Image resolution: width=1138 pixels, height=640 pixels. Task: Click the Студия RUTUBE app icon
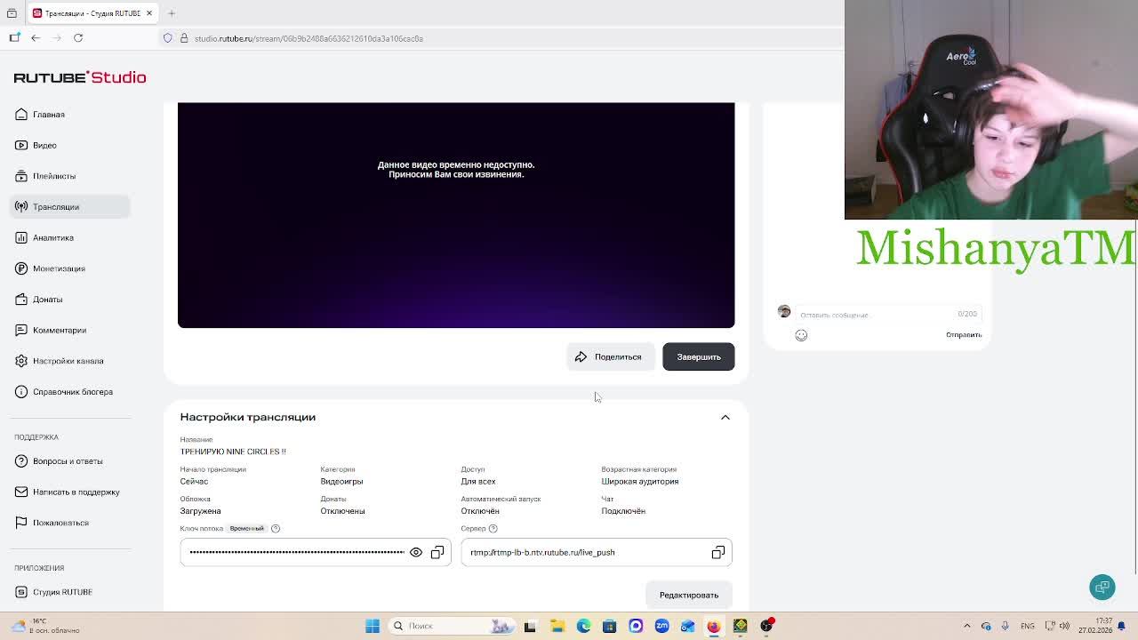[21, 591]
